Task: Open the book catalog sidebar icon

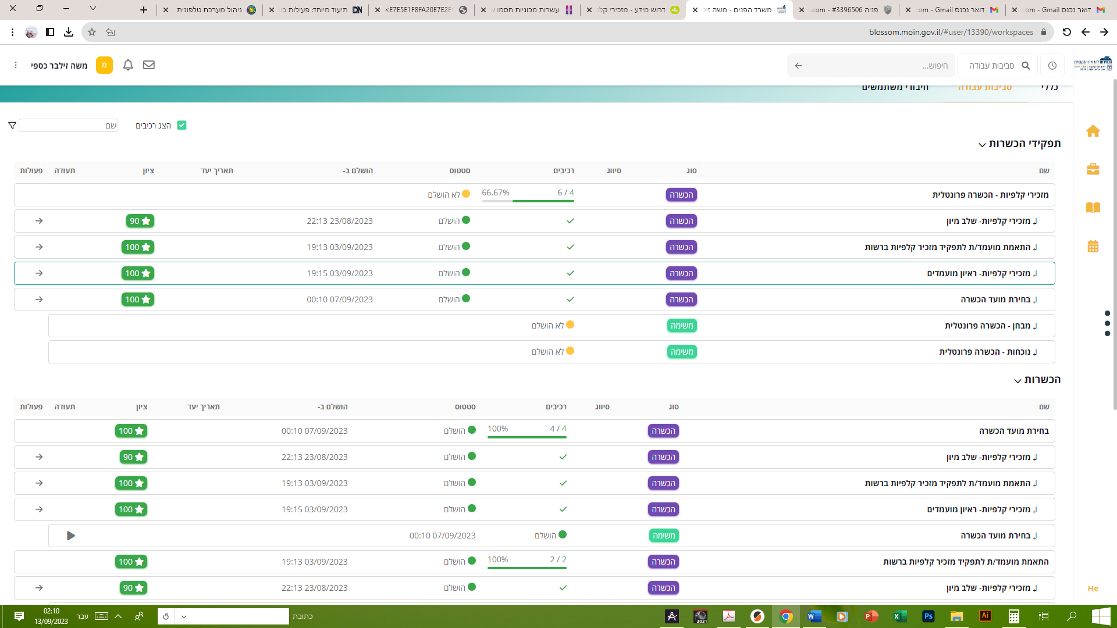Action: point(1093,208)
